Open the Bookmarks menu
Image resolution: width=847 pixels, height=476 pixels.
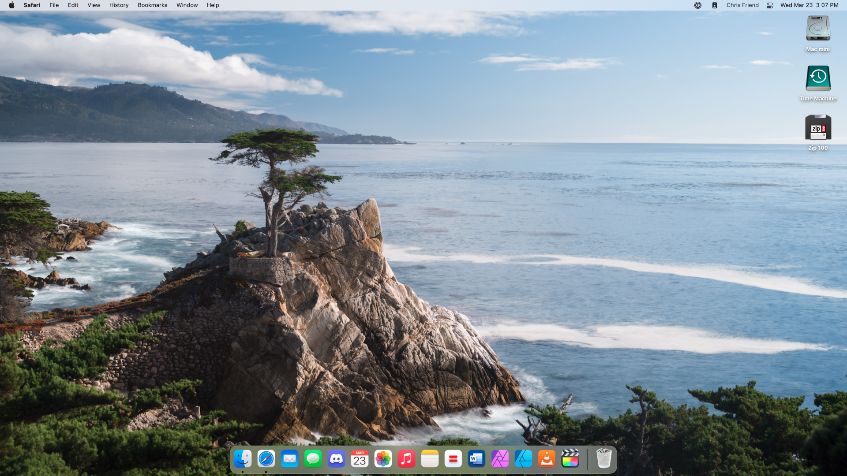(152, 5)
